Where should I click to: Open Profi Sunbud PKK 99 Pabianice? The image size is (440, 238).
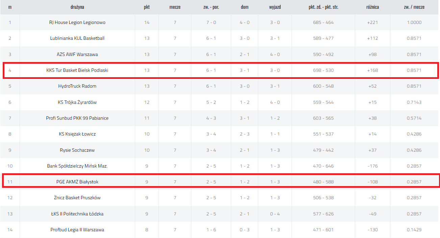(77, 118)
